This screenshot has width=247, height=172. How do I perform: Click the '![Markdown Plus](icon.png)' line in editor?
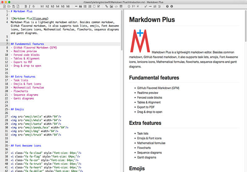[30, 18]
